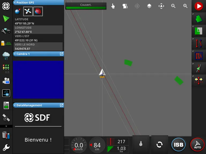Select the hand pan tool
The width and height of the screenshot is (206, 154).
point(113,6)
